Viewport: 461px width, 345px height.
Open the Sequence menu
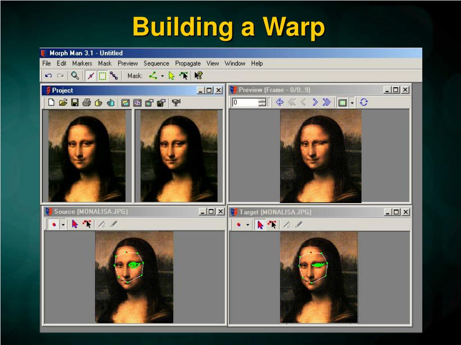tap(156, 63)
